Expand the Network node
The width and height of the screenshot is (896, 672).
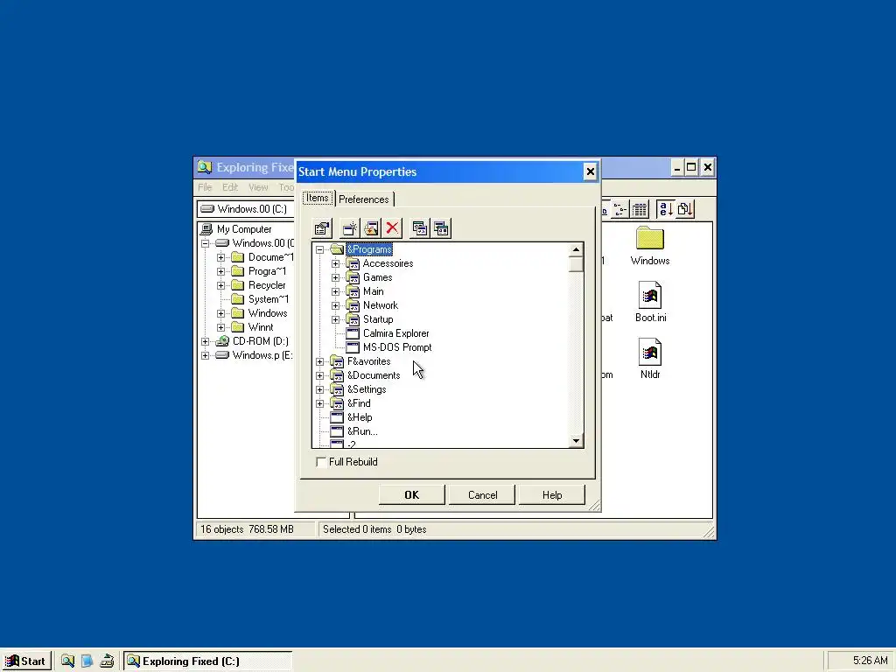(336, 305)
